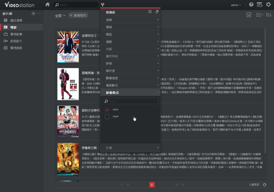Click page 1 button
This screenshot has height=192, width=274.
point(152,184)
